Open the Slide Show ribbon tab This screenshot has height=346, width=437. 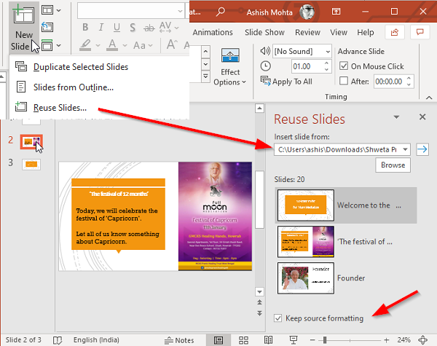[264, 32]
